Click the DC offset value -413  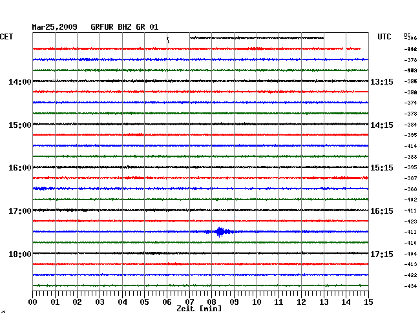click(x=410, y=264)
